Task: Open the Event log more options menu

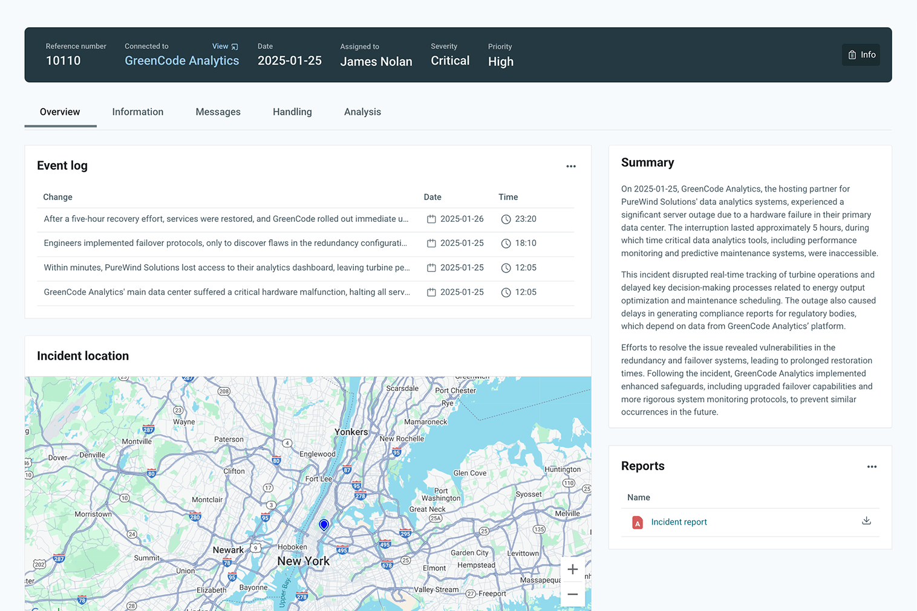Action: (570, 166)
